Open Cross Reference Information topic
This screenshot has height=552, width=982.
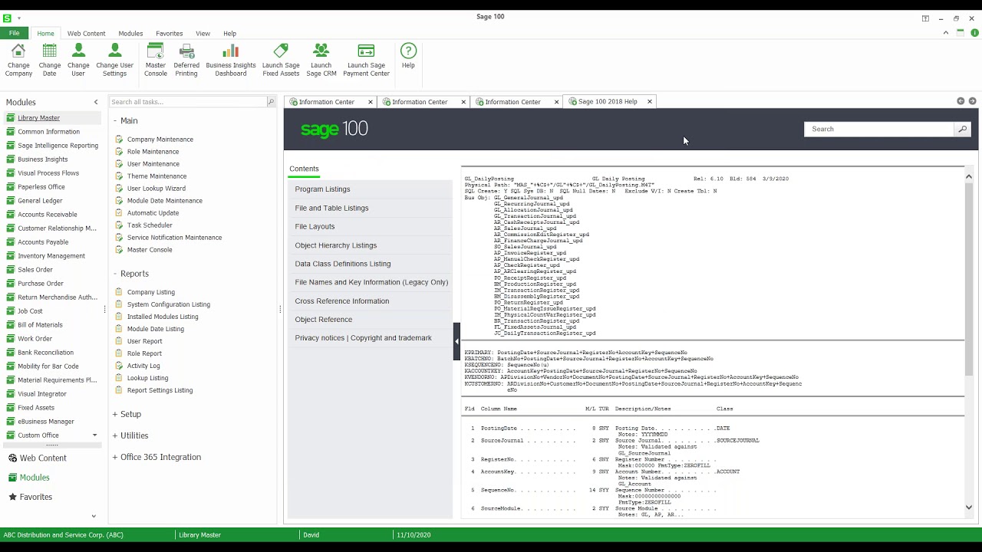341,301
